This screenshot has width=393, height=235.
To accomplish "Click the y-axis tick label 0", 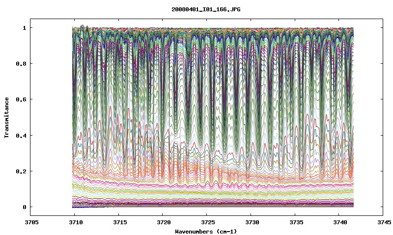I will (25, 207).
